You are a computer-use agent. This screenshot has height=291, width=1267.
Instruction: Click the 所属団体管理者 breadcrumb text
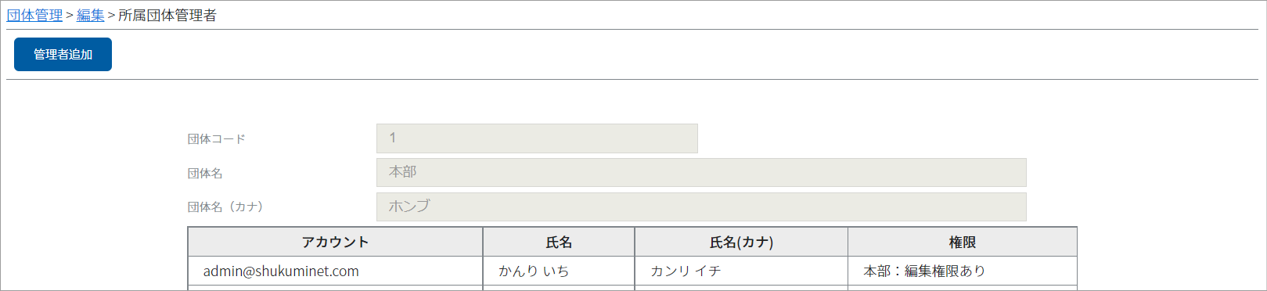[x=167, y=16]
